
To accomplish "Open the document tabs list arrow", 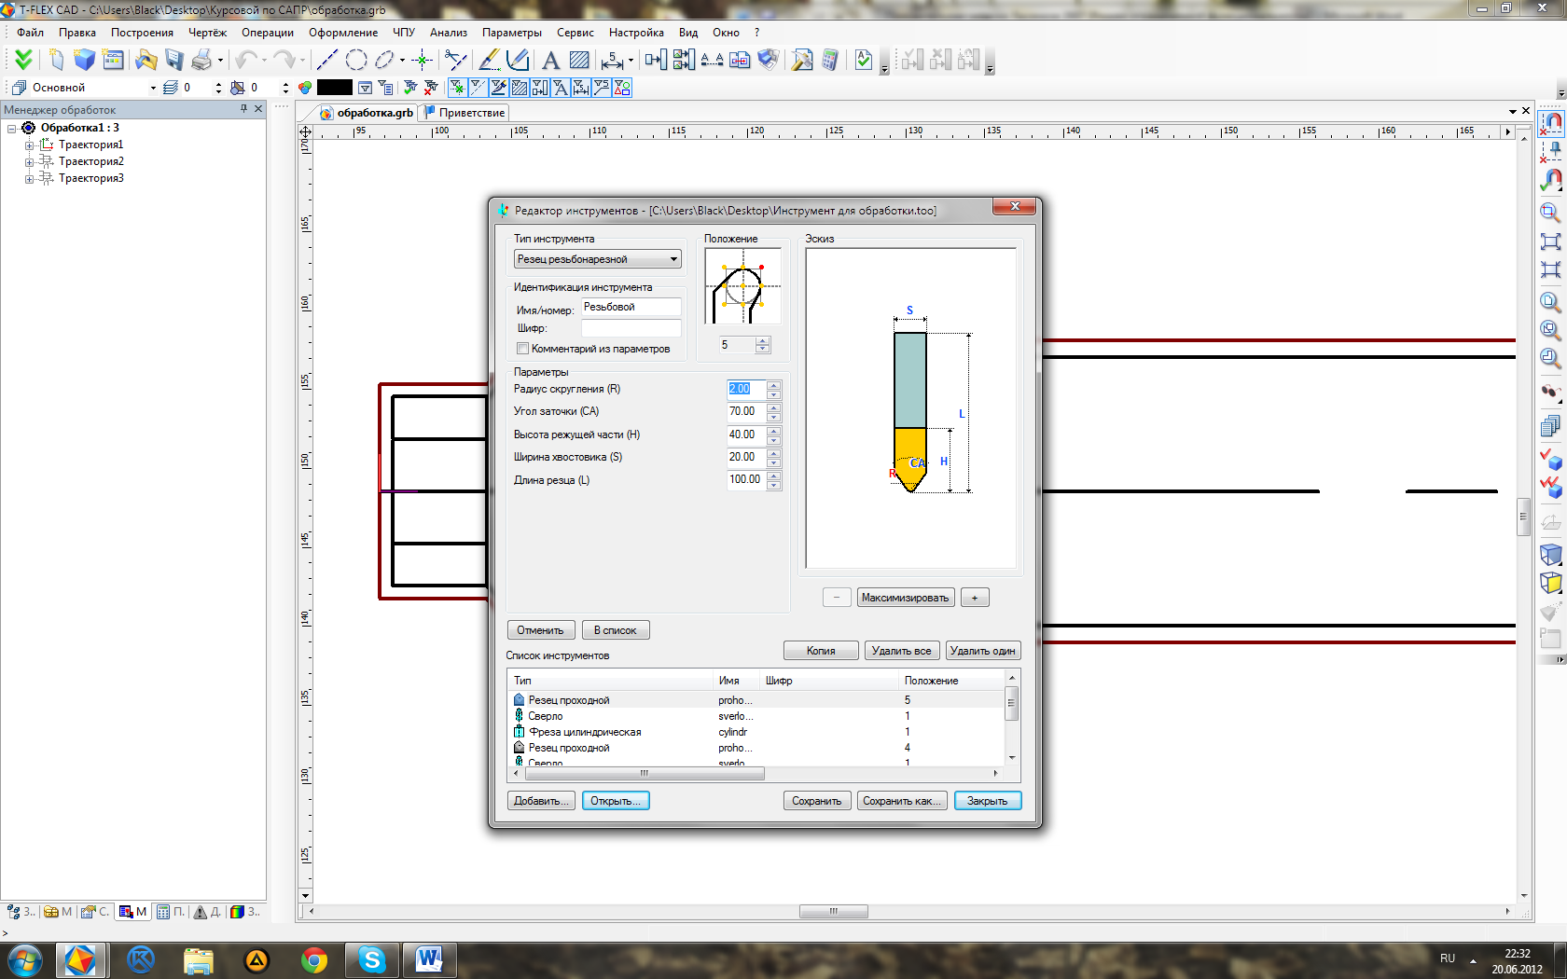I will [1512, 112].
